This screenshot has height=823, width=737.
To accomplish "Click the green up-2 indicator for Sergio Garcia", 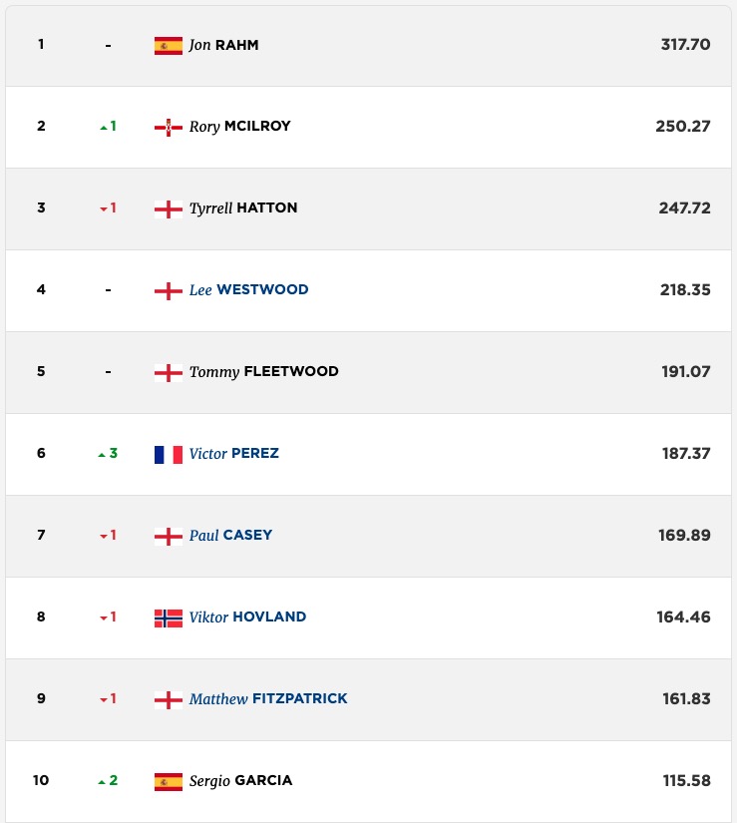I will pyautogui.click(x=108, y=780).
